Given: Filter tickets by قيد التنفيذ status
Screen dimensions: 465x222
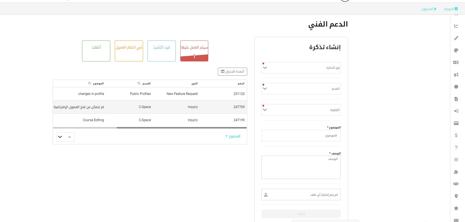Looking at the screenshot, I should (x=162, y=51).
